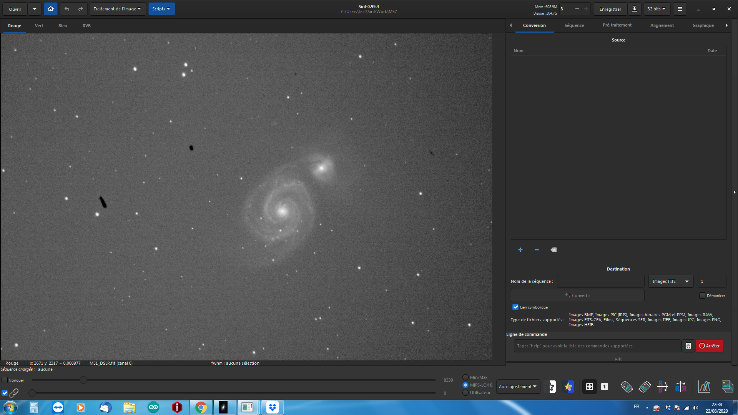The width and height of the screenshot is (738, 415).
Task: Click the false color rendering star icon
Action: [568, 387]
